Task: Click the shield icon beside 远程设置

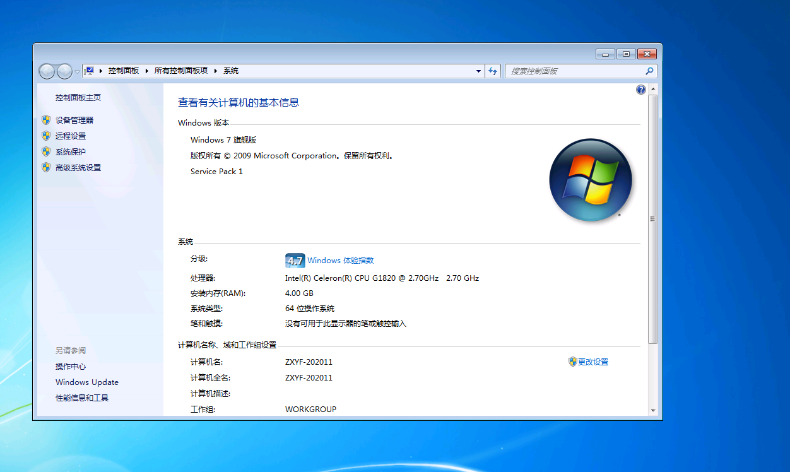Action: coord(45,136)
